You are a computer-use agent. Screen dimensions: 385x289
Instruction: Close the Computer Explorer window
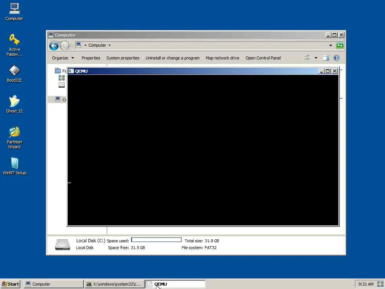pos(341,35)
